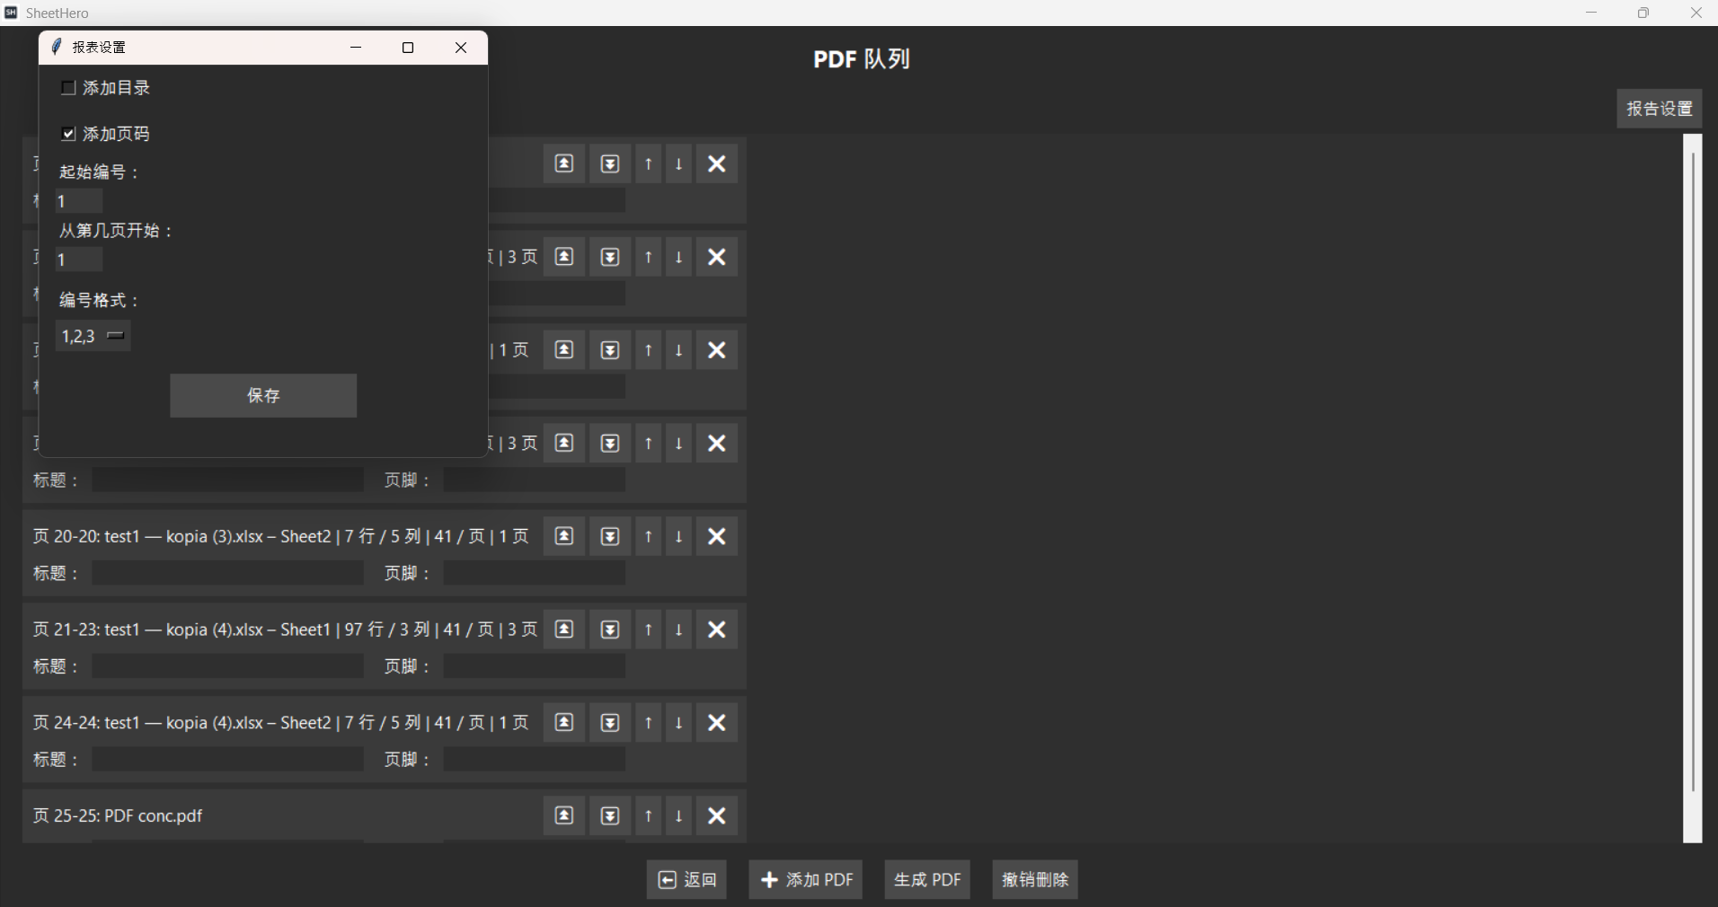
Task: Click the 页 25-25: PDF conc.pdf label
Action: point(118,815)
